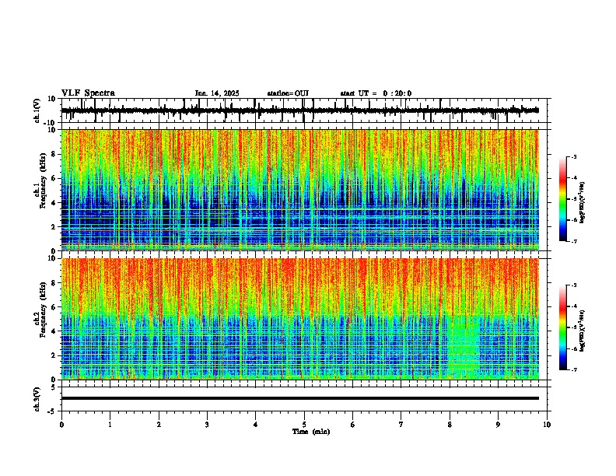This screenshot has height=476, width=616.
Task: Click the ch.1 color bar "log(PSD)" unit label
Action: [x=583, y=202]
